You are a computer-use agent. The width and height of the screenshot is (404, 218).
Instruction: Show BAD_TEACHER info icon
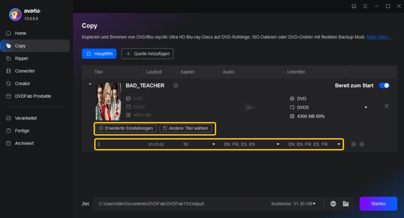176,85
